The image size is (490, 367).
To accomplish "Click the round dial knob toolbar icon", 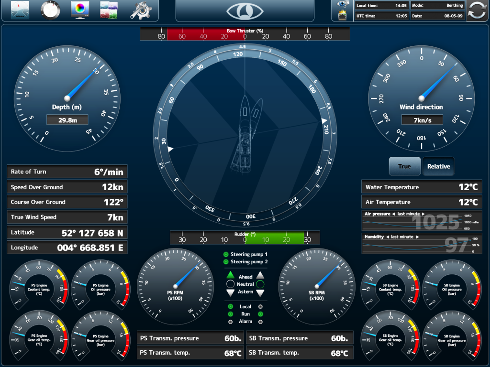I will click(50, 10).
